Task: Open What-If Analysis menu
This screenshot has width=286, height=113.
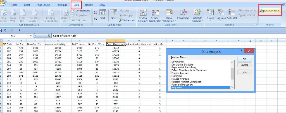Action: tap(197, 16)
